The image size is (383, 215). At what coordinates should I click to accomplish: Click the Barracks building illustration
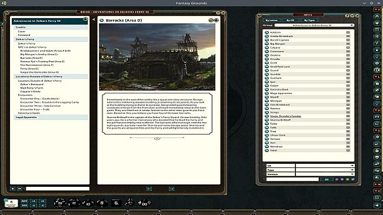click(x=157, y=57)
